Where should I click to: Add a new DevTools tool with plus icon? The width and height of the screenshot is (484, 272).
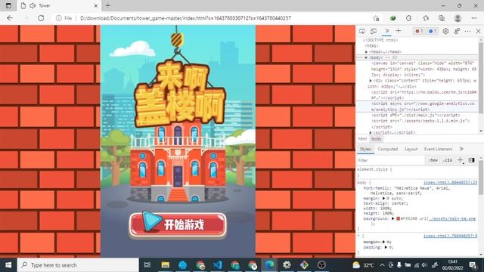click(399, 31)
